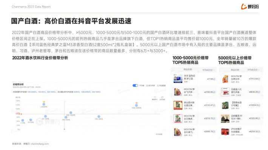268x150 pixels.
Task: Click the orange crown above the 1000-5000元 bubble
Action: pos(136,103)
